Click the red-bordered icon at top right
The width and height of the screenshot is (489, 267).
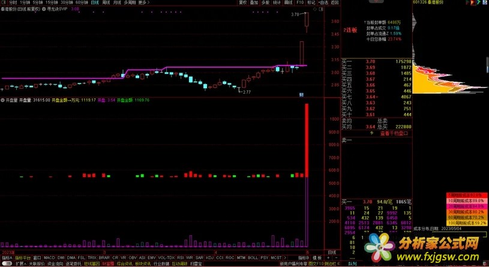point(473,2)
